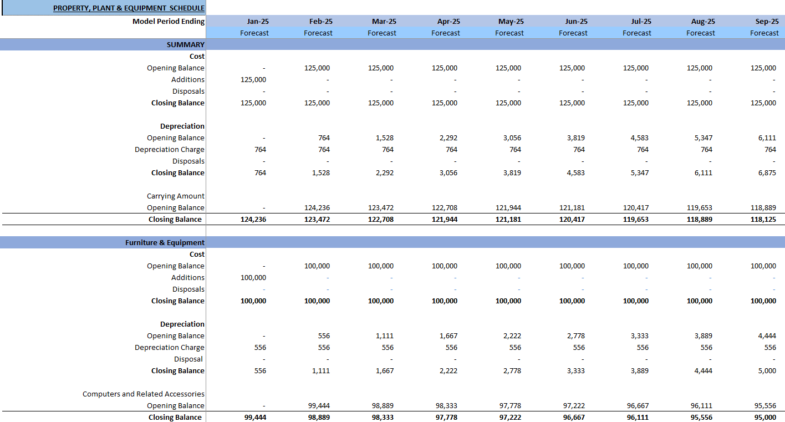
Task: Click the Model Period Ending header
Action: (169, 21)
